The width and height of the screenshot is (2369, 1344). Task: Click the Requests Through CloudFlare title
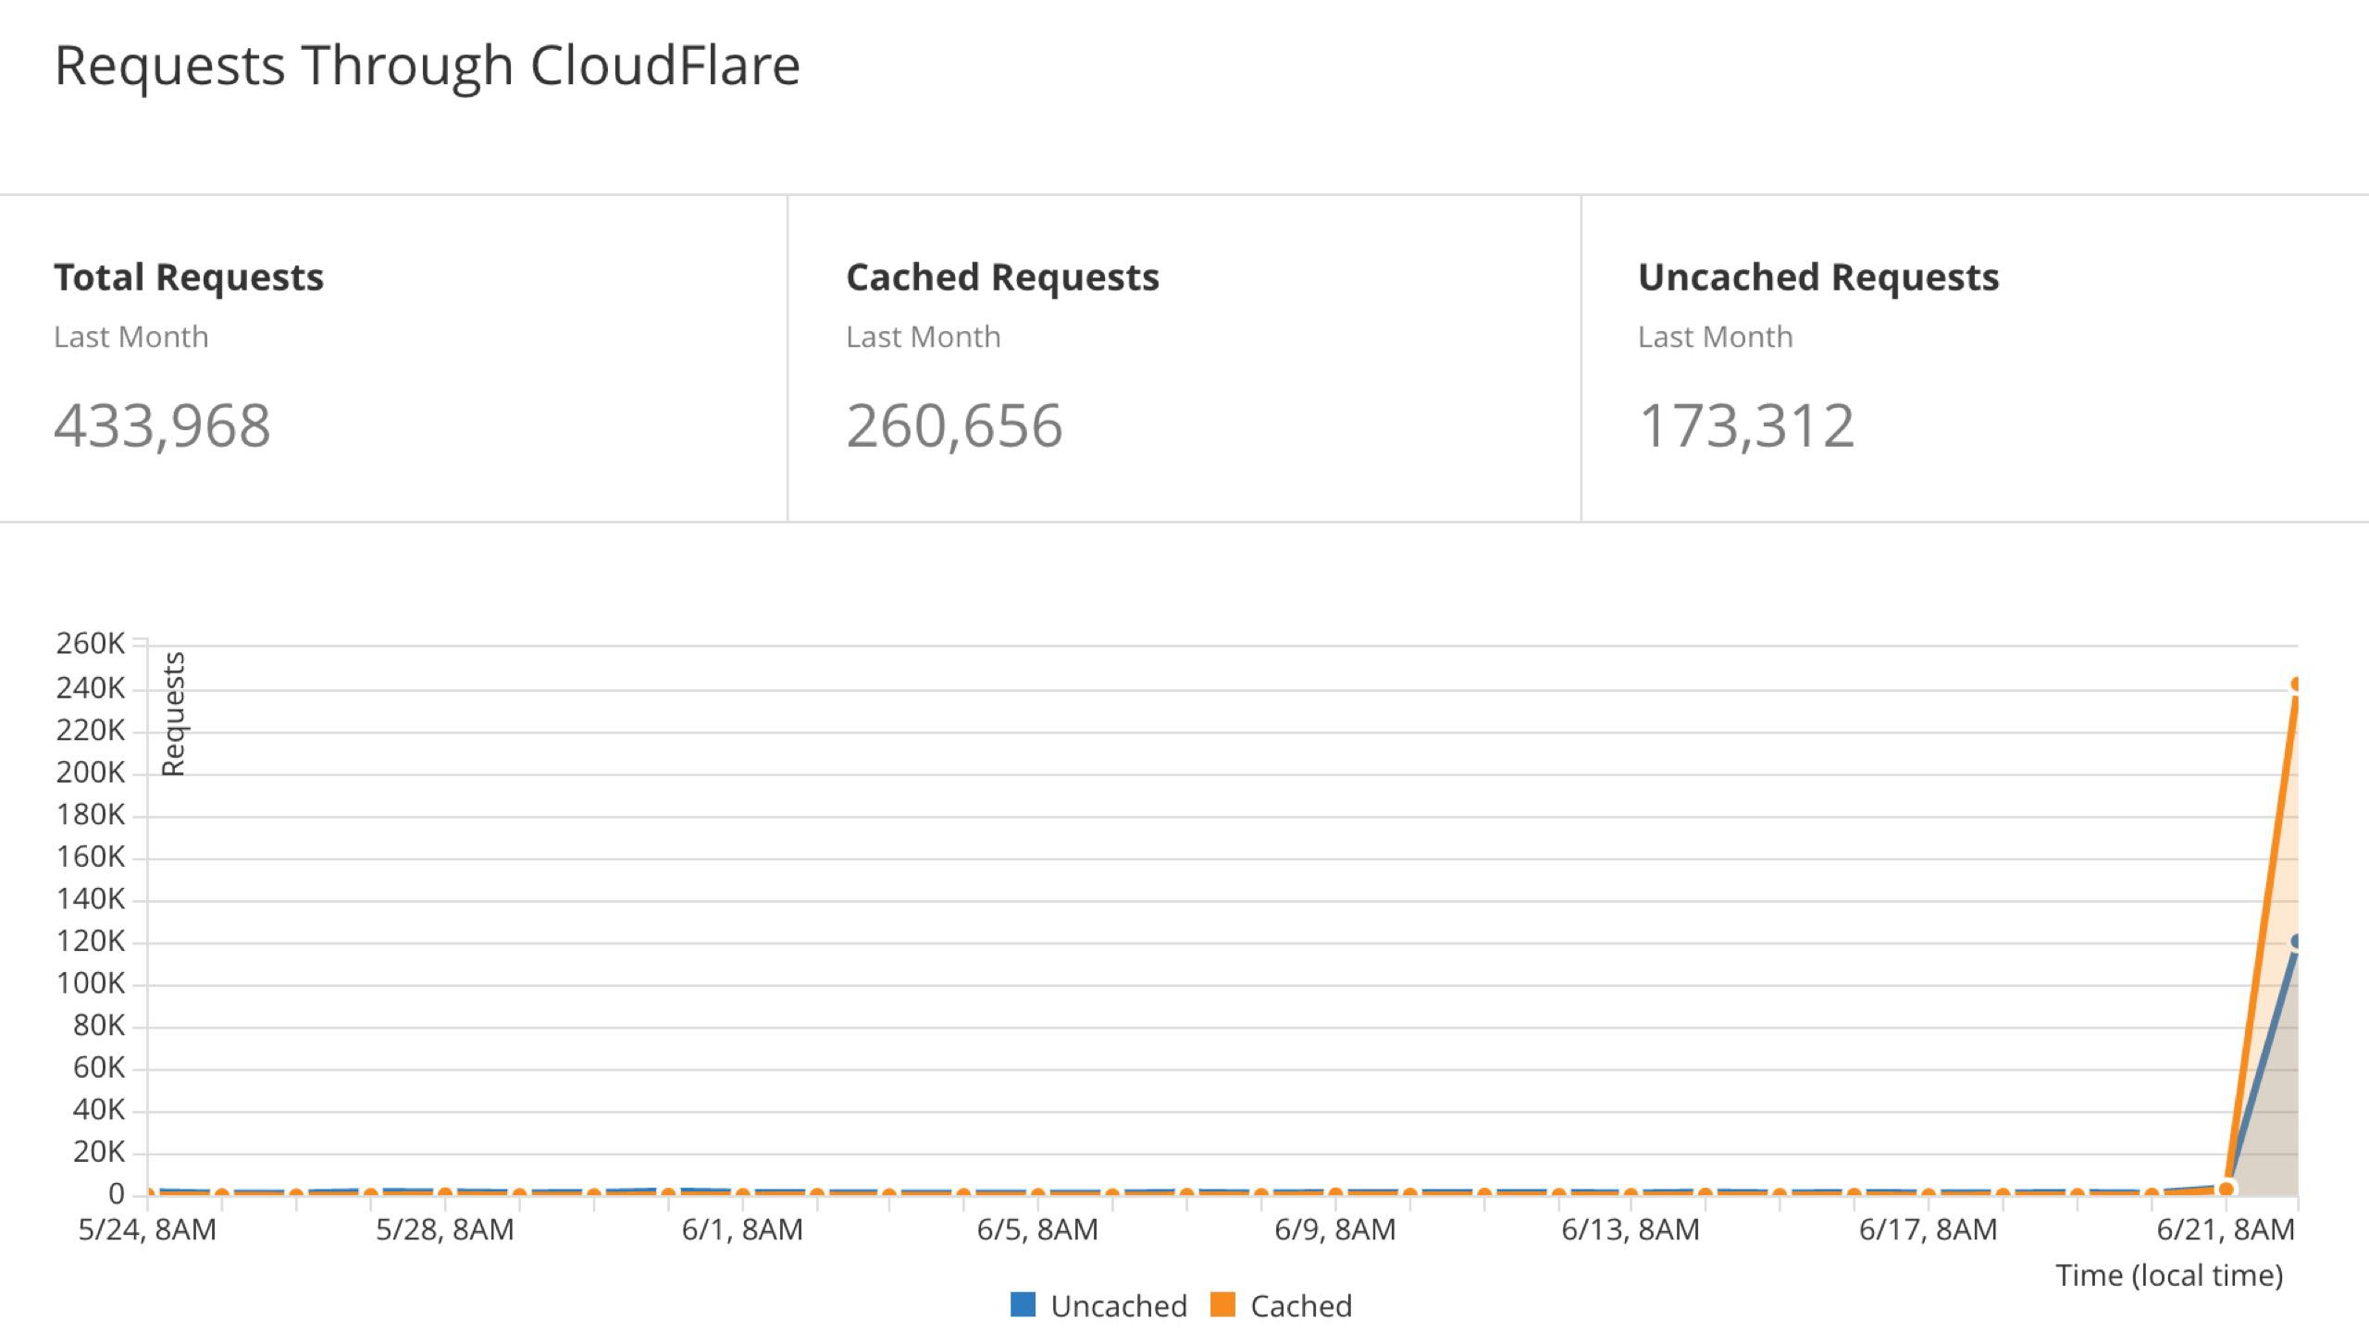(427, 66)
